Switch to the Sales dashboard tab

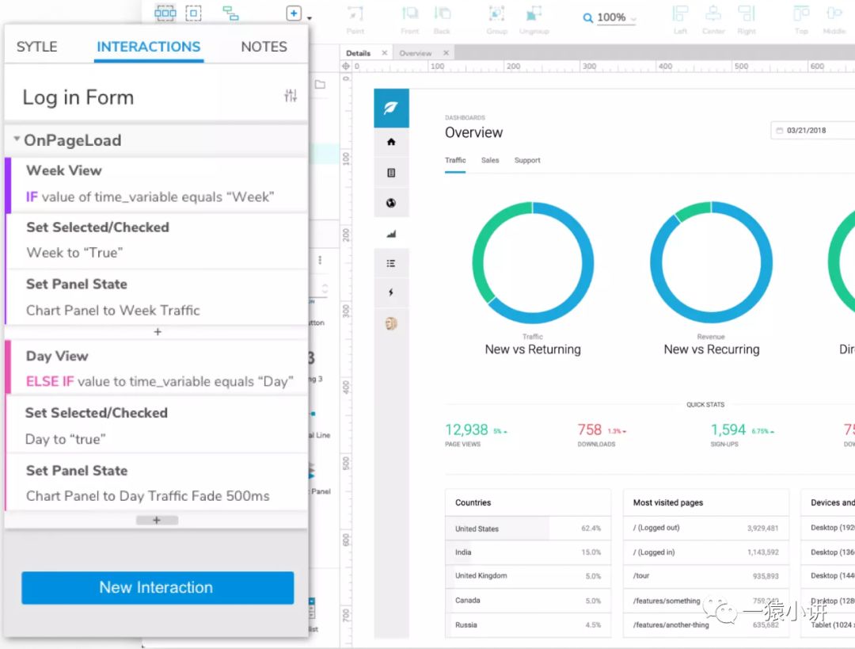coord(490,160)
